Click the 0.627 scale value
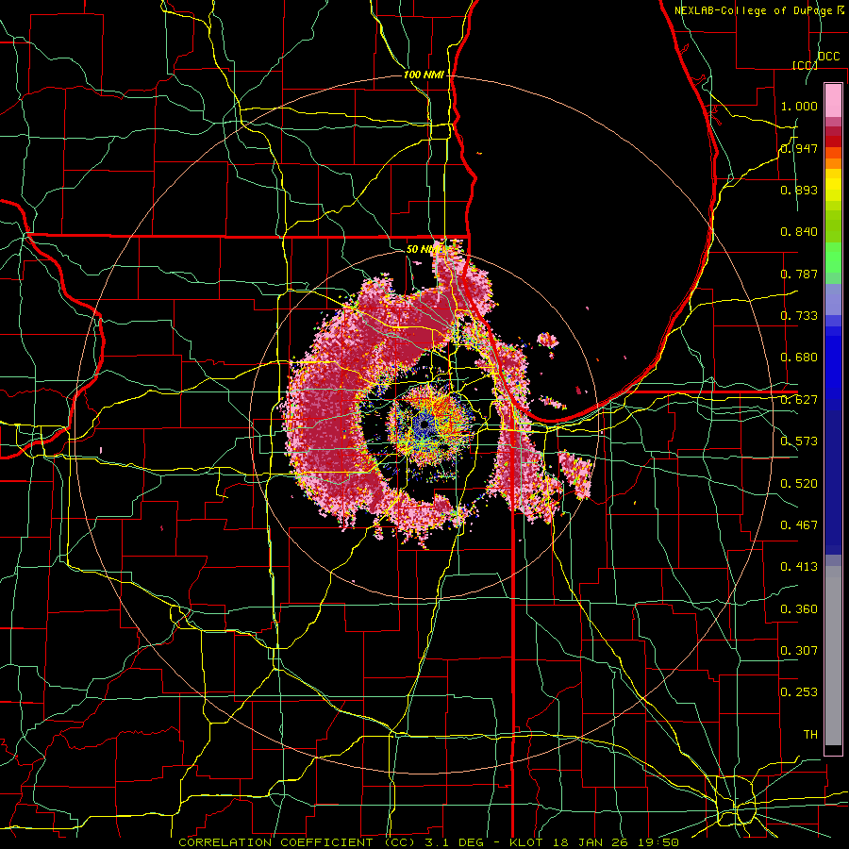This screenshot has height=849, width=849. click(799, 400)
